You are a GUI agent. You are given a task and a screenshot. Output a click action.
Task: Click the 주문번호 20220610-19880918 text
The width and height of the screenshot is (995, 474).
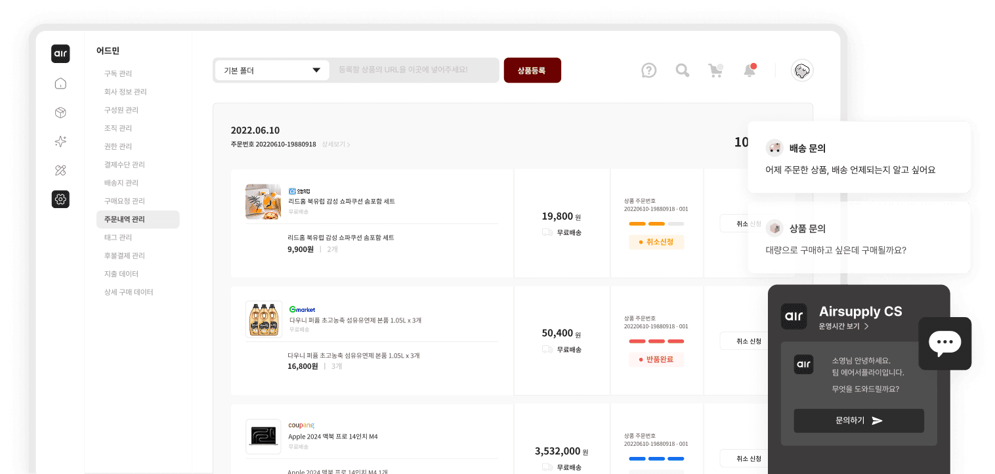[273, 144]
